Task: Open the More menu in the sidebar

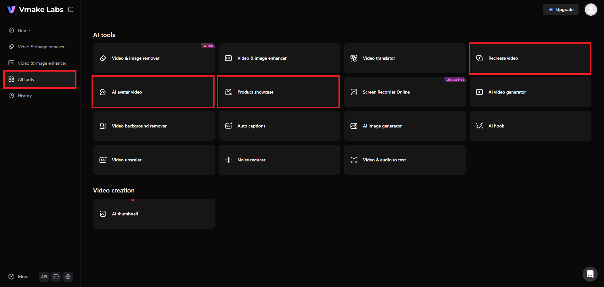Action: (x=19, y=277)
